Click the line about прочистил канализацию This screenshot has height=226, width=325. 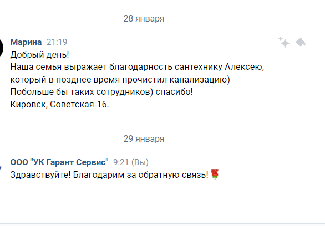coord(120,80)
